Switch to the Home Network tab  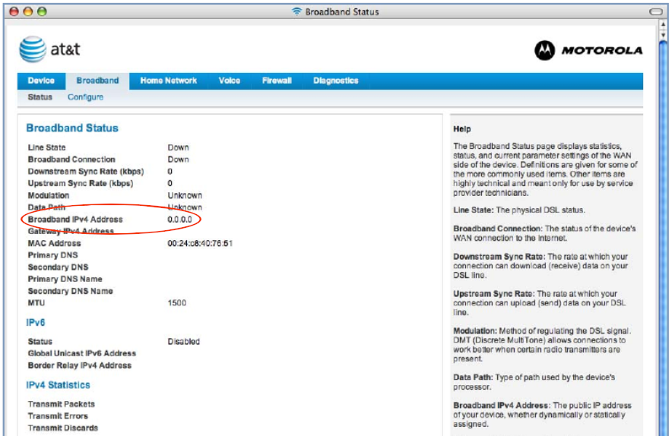click(x=168, y=81)
